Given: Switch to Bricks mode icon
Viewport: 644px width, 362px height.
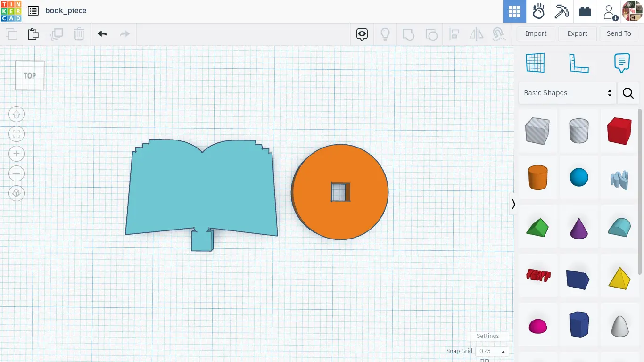Looking at the screenshot, I should 585,11.
